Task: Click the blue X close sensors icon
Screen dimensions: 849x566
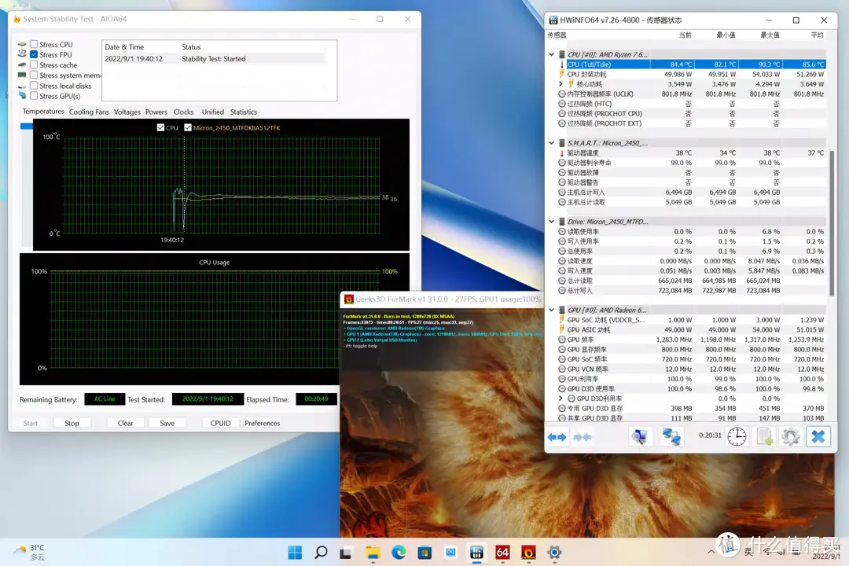Action: (x=818, y=436)
